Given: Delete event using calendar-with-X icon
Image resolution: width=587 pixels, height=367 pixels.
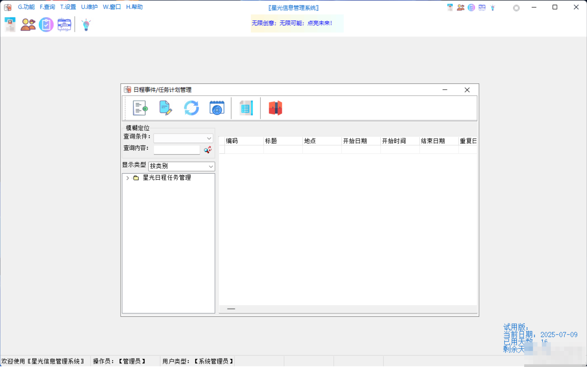Looking at the screenshot, I should coord(217,108).
